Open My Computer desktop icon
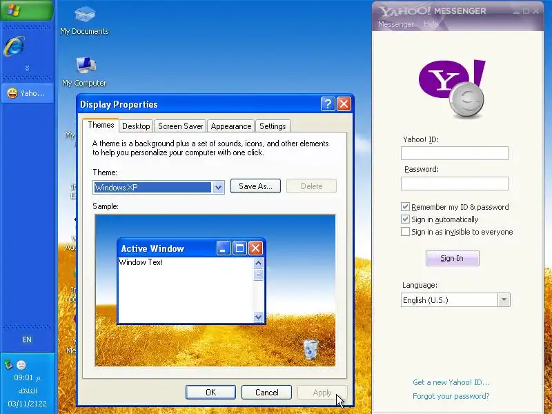This screenshot has height=414, width=552. (84, 72)
